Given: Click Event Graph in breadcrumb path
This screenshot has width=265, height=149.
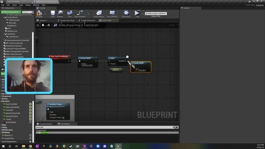Looking at the screenshot, I should click(x=91, y=25).
